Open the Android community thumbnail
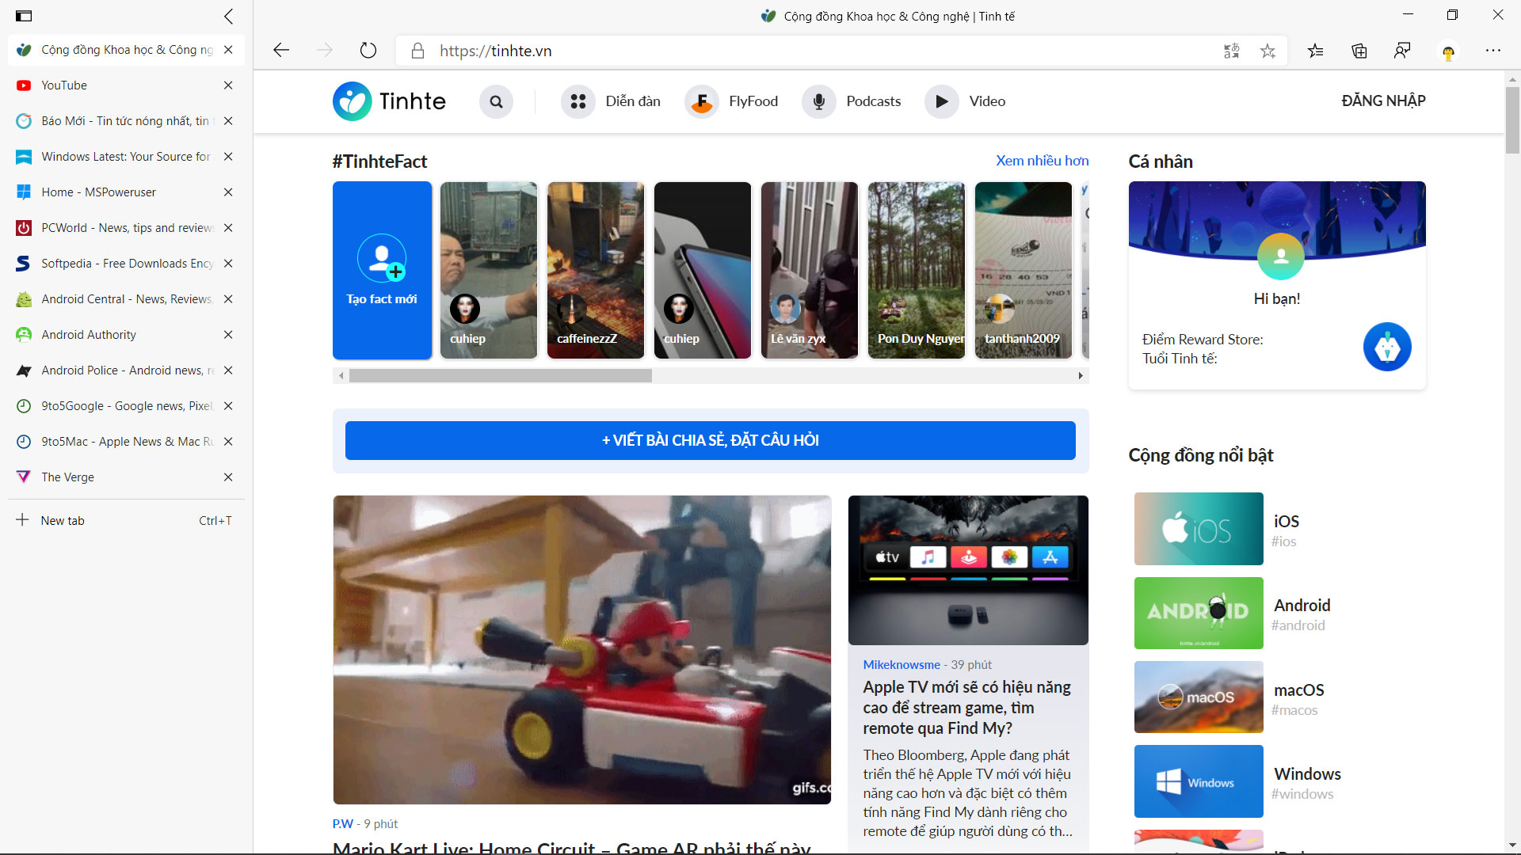The image size is (1521, 855). tap(1199, 614)
